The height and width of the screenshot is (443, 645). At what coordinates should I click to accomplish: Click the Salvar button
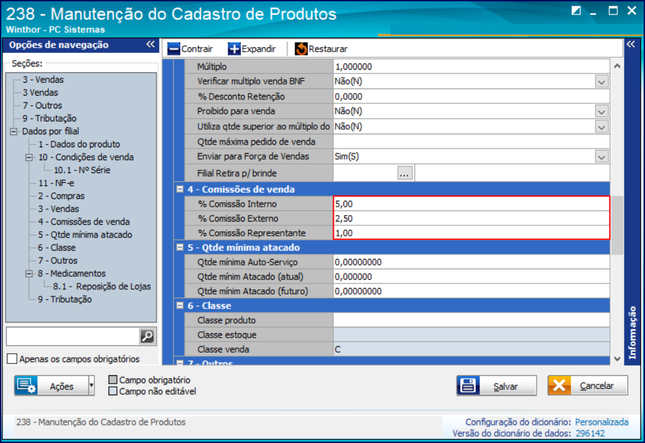tap(497, 386)
